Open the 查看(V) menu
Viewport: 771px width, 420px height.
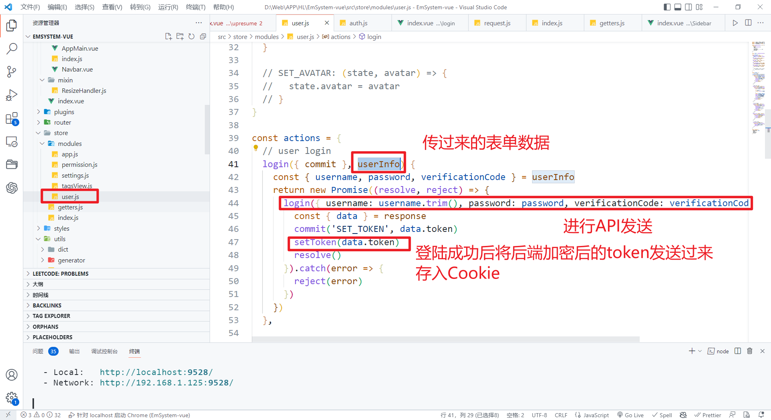[112, 7]
